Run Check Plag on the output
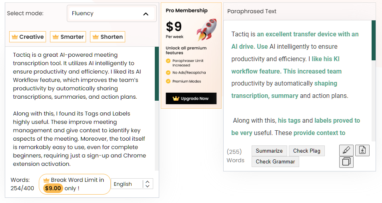382x203 pixels. pyautogui.click(x=307, y=151)
